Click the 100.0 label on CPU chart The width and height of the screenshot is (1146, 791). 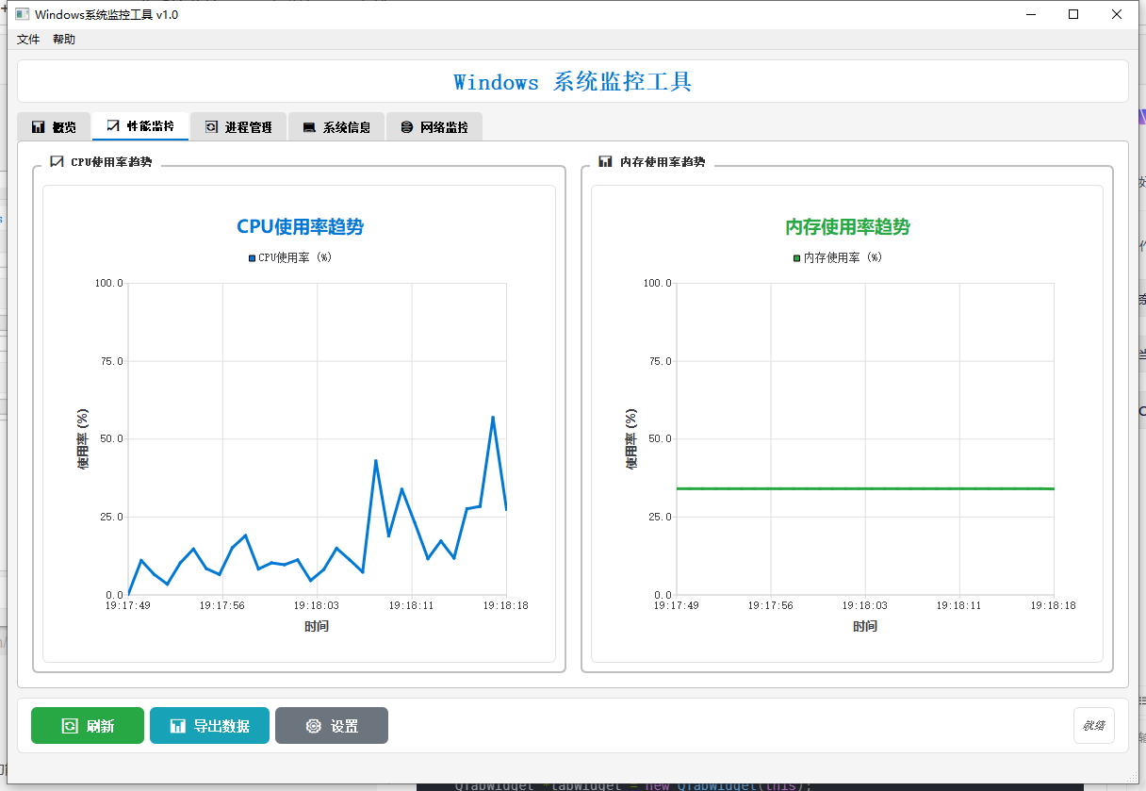pyautogui.click(x=108, y=283)
